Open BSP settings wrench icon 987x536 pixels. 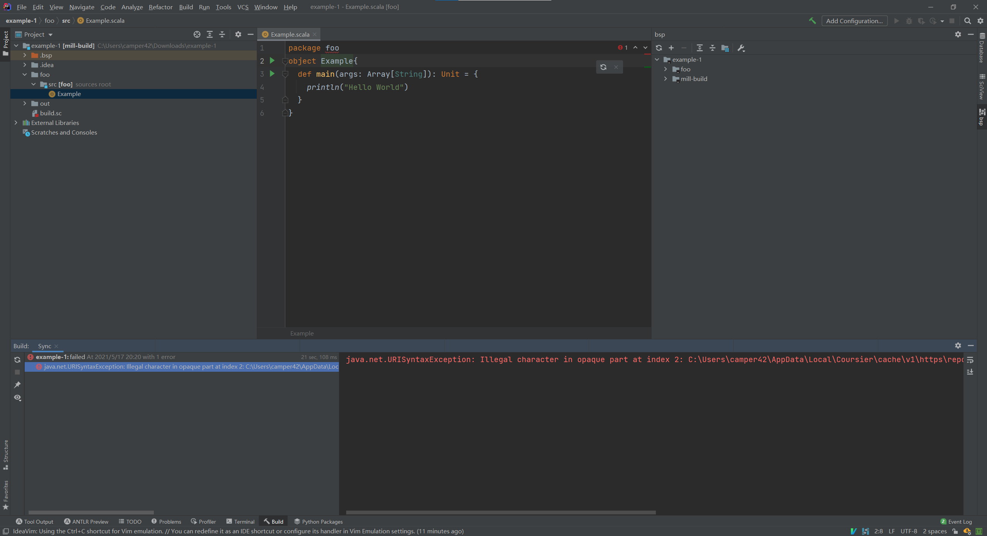tap(741, 48)
